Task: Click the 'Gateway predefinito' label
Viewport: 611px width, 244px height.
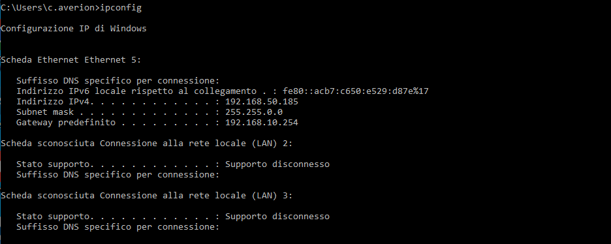Action: pos(66,123)
